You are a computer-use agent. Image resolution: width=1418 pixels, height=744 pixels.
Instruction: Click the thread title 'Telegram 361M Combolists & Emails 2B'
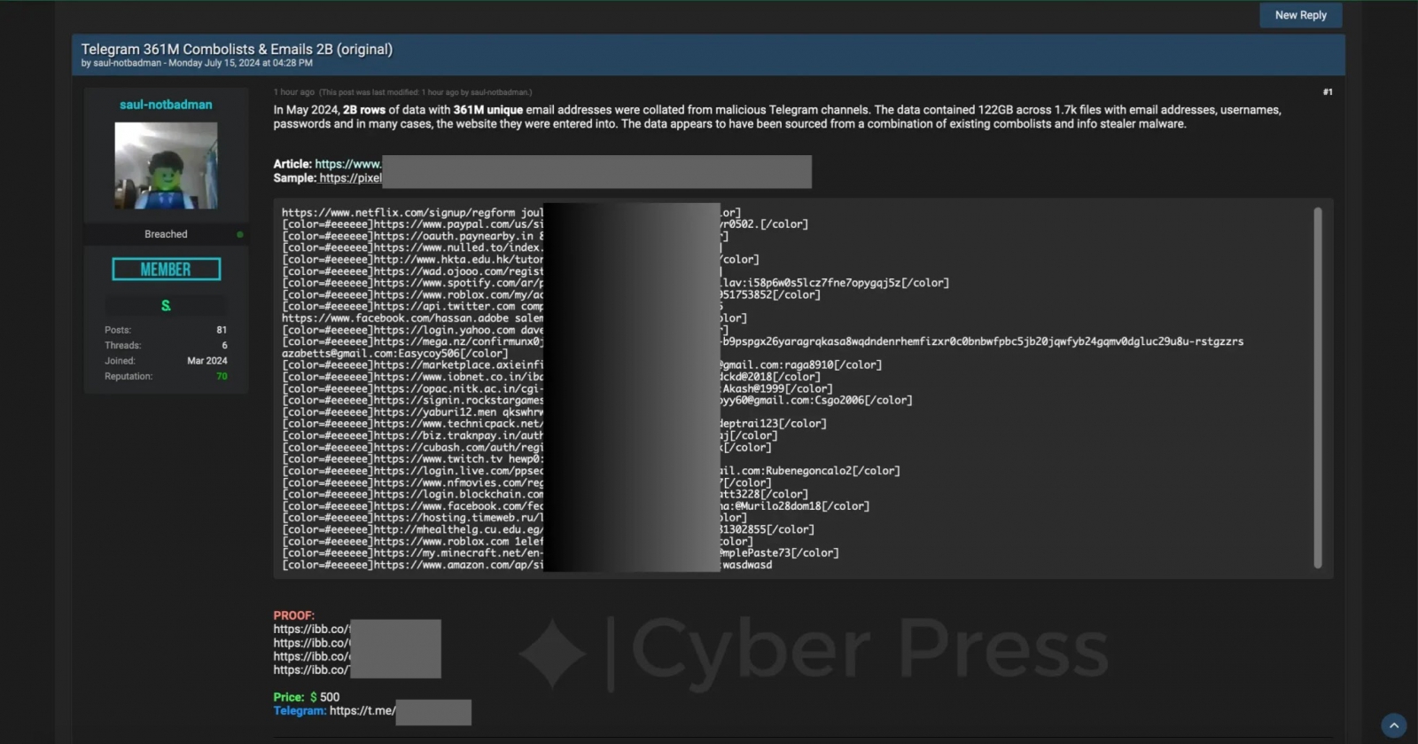[x=237, y=50]
